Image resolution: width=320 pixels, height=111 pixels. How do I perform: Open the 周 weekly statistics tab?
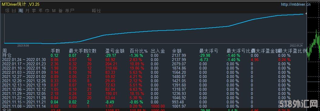(x=21, y=11)
